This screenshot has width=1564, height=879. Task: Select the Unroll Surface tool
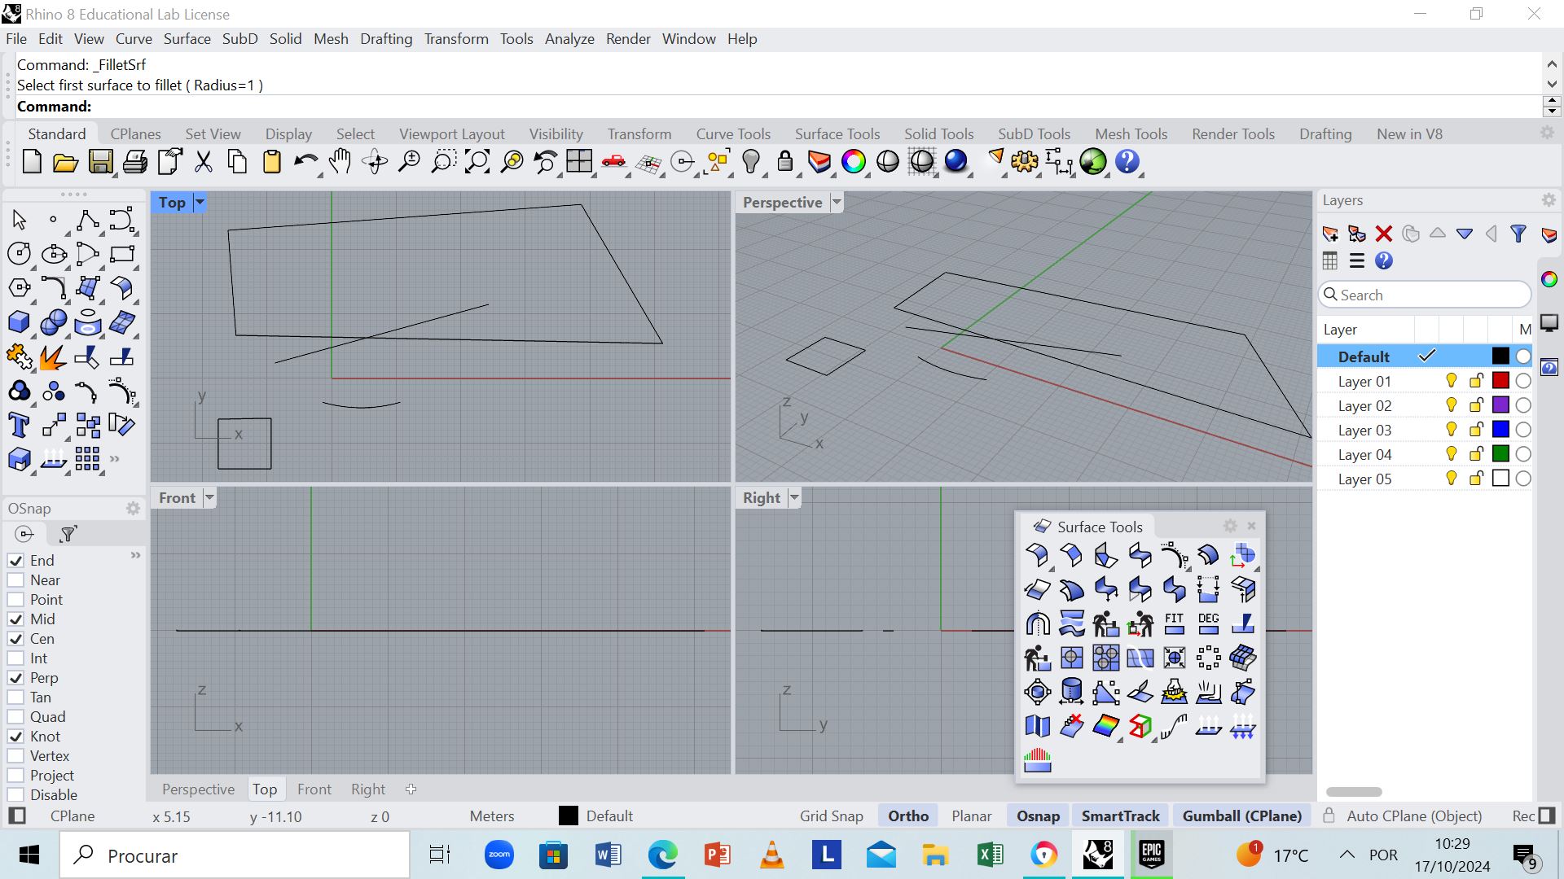(1038, 728)
